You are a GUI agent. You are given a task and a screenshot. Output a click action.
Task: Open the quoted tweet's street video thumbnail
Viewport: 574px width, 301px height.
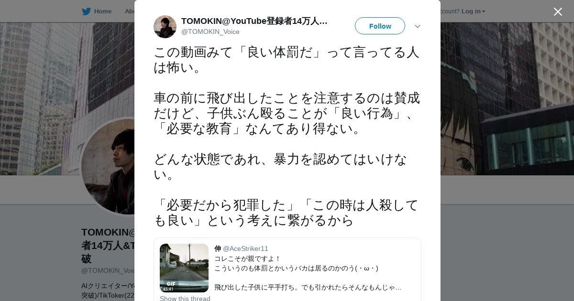[x=184, y=268]
